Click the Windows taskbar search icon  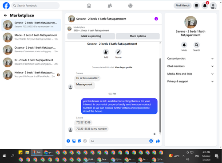pyautogui.click(x=12, y=156)
